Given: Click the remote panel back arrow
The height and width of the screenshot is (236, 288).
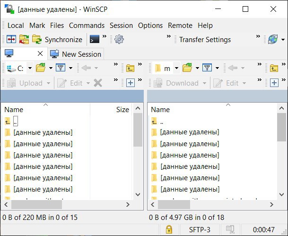Looking at the screenshot, I should (x=233, y=68).
